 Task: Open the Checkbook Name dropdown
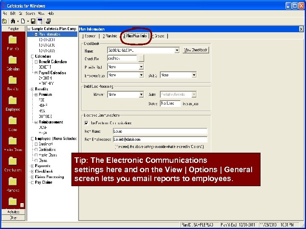point(177,50)
